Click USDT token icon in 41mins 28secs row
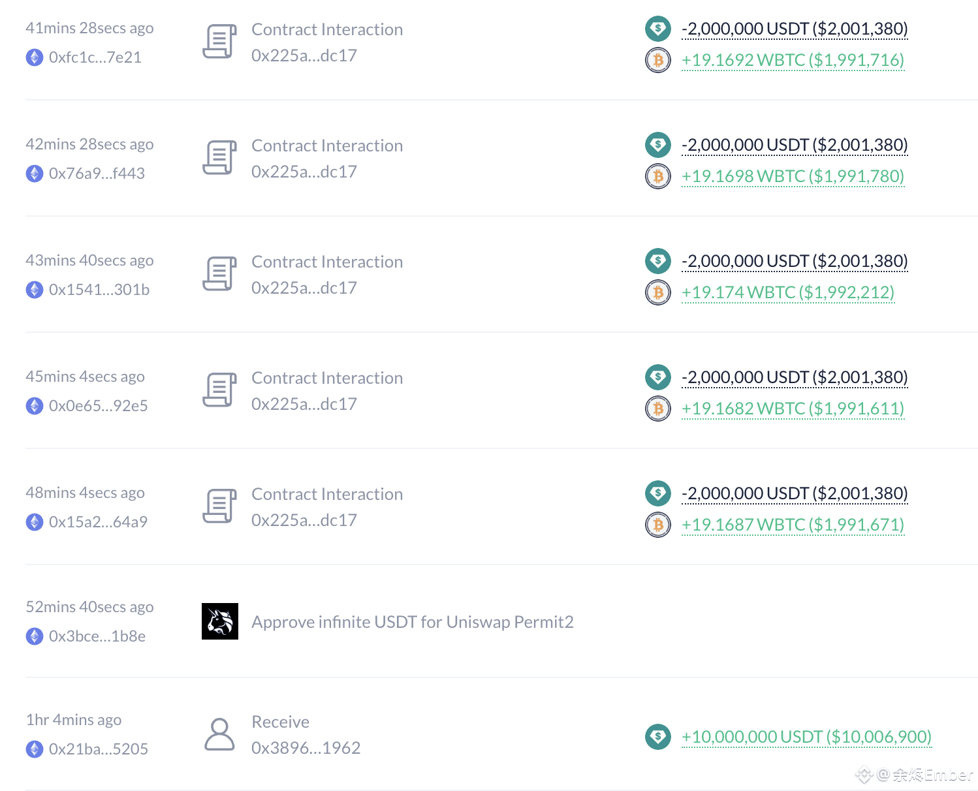978x791 pixels. pos(658,29)
